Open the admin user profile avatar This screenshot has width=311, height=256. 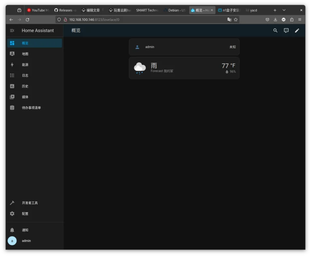12,241
